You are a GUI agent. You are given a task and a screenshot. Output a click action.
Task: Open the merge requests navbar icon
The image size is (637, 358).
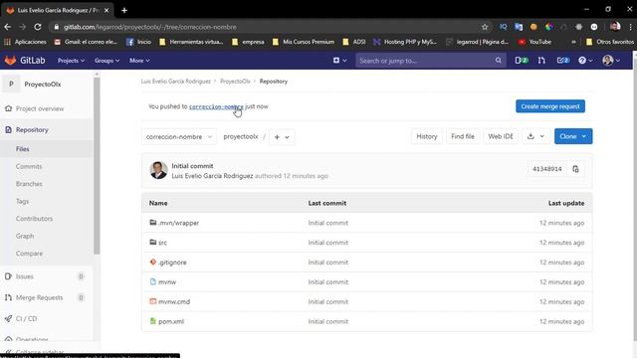pyautogui.click(x=541, y=60)
